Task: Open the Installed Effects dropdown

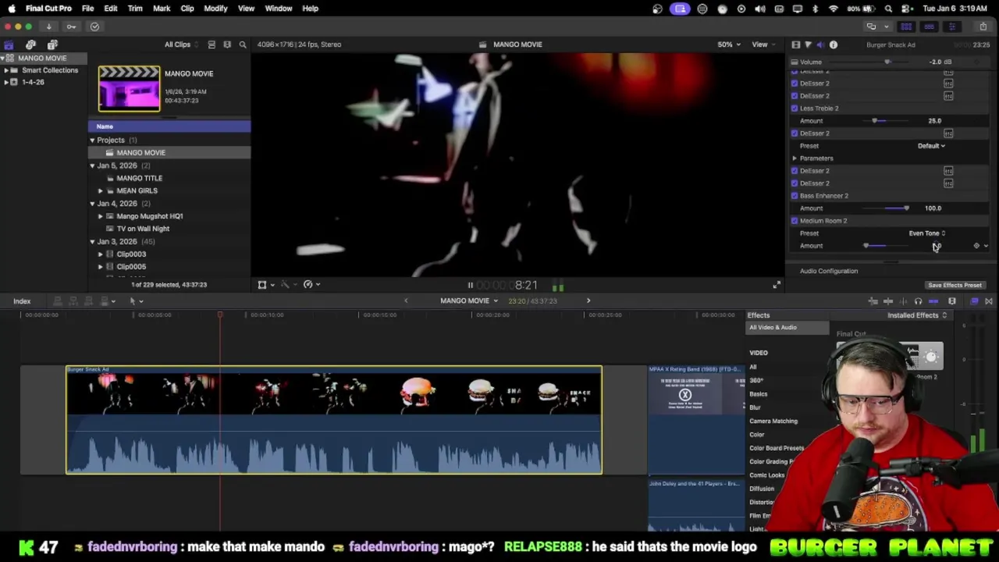Action: point(917,315)
